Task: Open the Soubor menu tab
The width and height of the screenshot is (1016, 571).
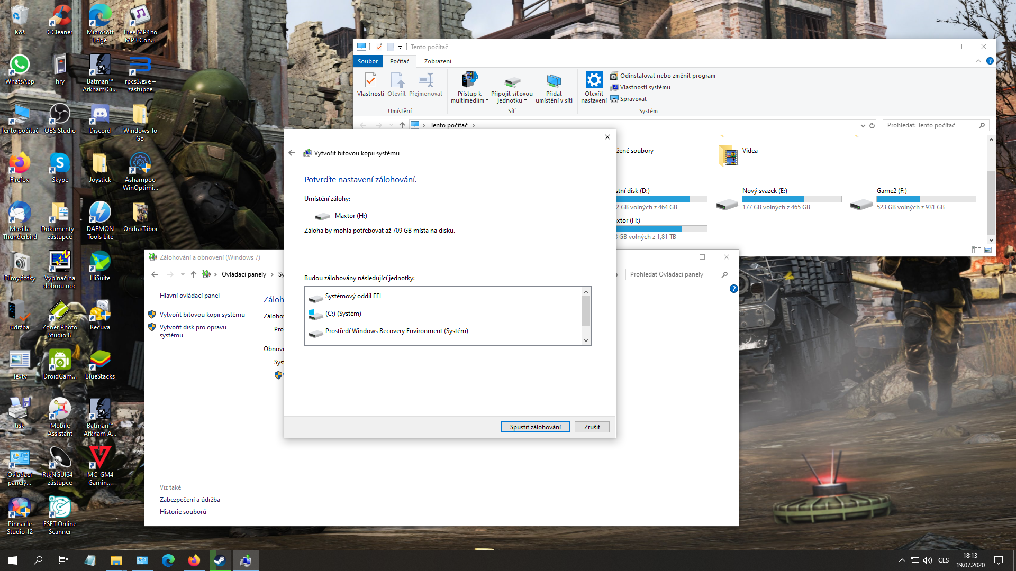Action: pos(368,61)
